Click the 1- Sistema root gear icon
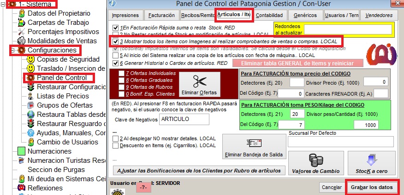The width and height of the screenshot is (404, 195). pyautogui.click(x=12, y=4)
